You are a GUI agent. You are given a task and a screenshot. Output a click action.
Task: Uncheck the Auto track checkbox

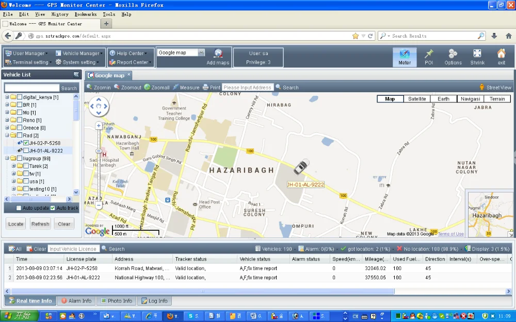[53, 208]
